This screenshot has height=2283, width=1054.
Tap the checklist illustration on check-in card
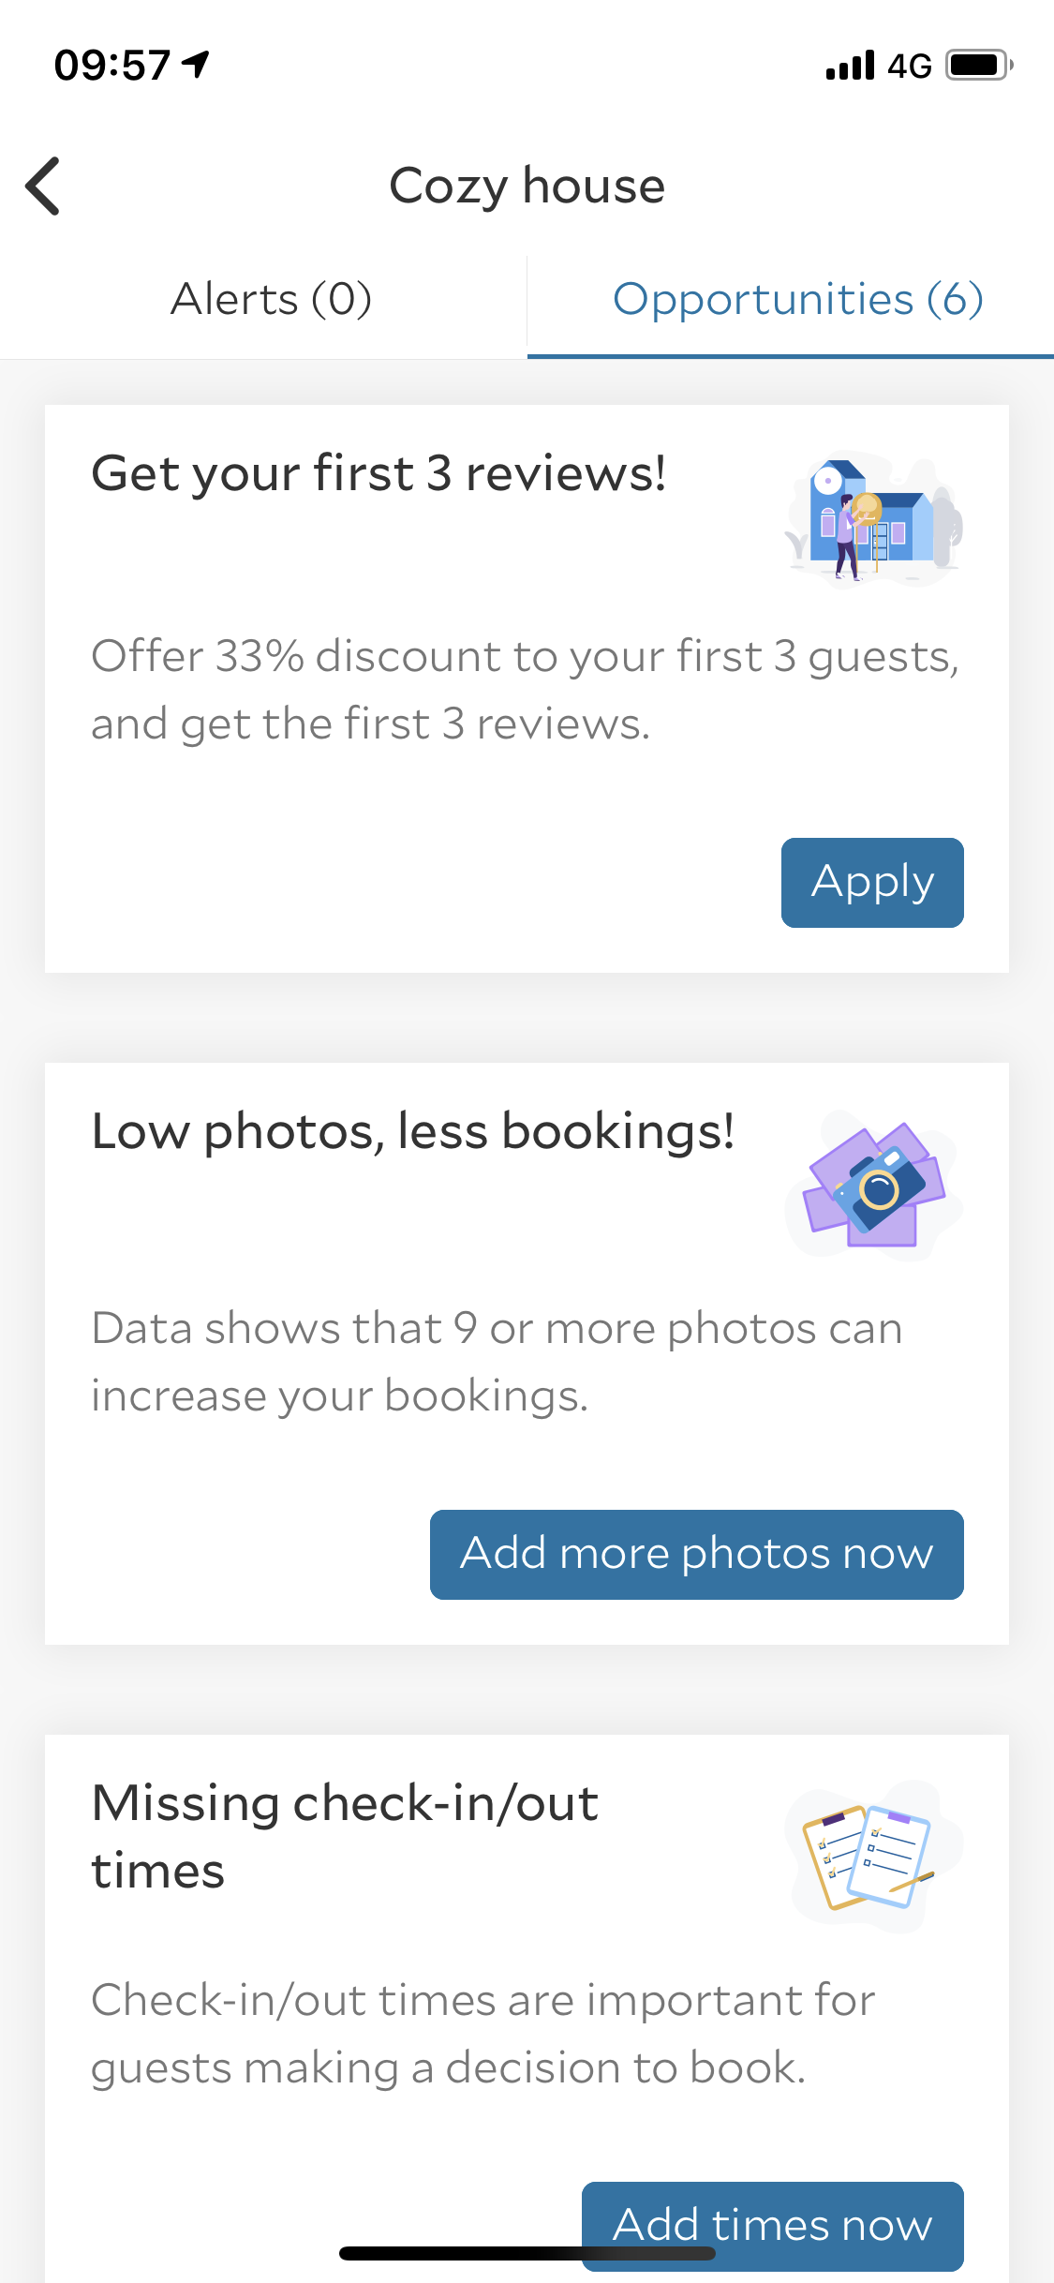pyautogui.click(x=873, y=1856)
